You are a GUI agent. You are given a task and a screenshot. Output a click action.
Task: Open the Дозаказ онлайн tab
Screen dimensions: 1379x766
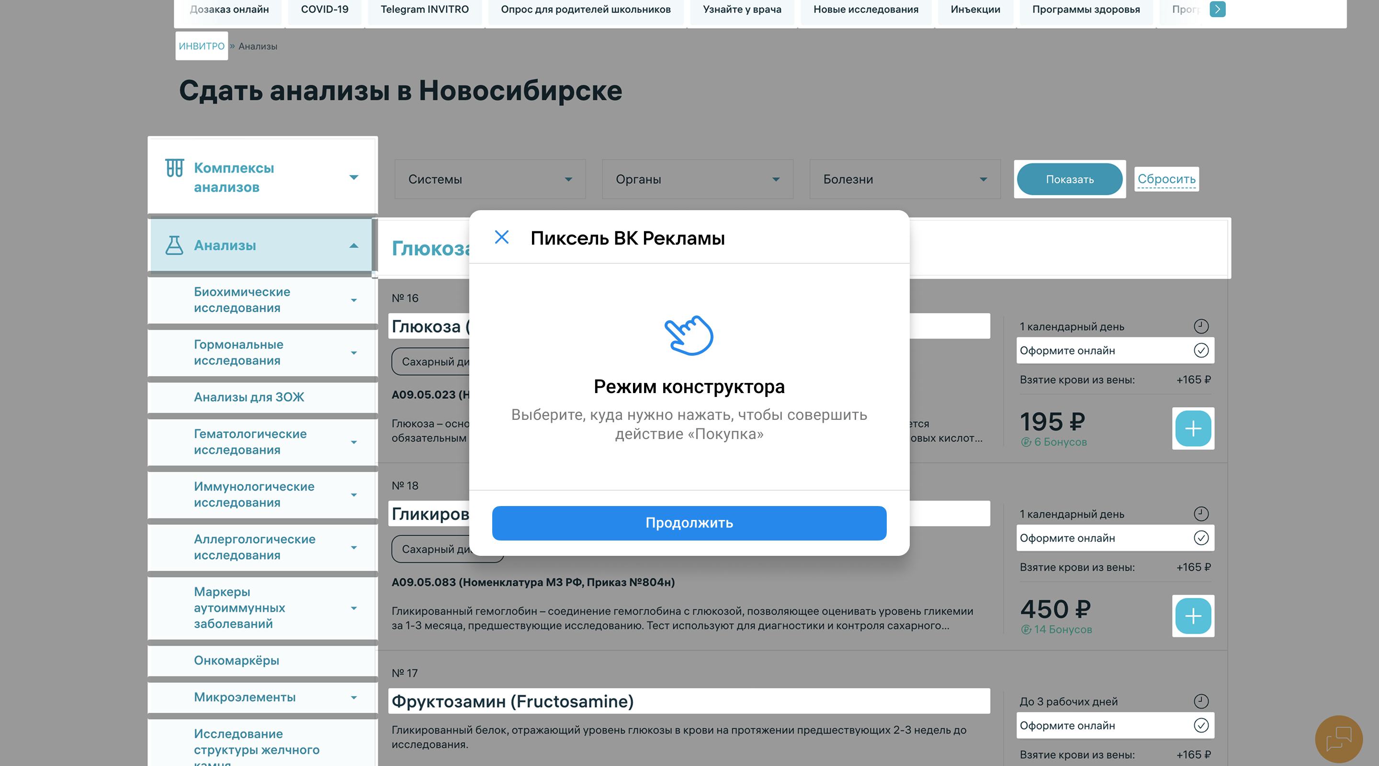click(x=229, y=10)
